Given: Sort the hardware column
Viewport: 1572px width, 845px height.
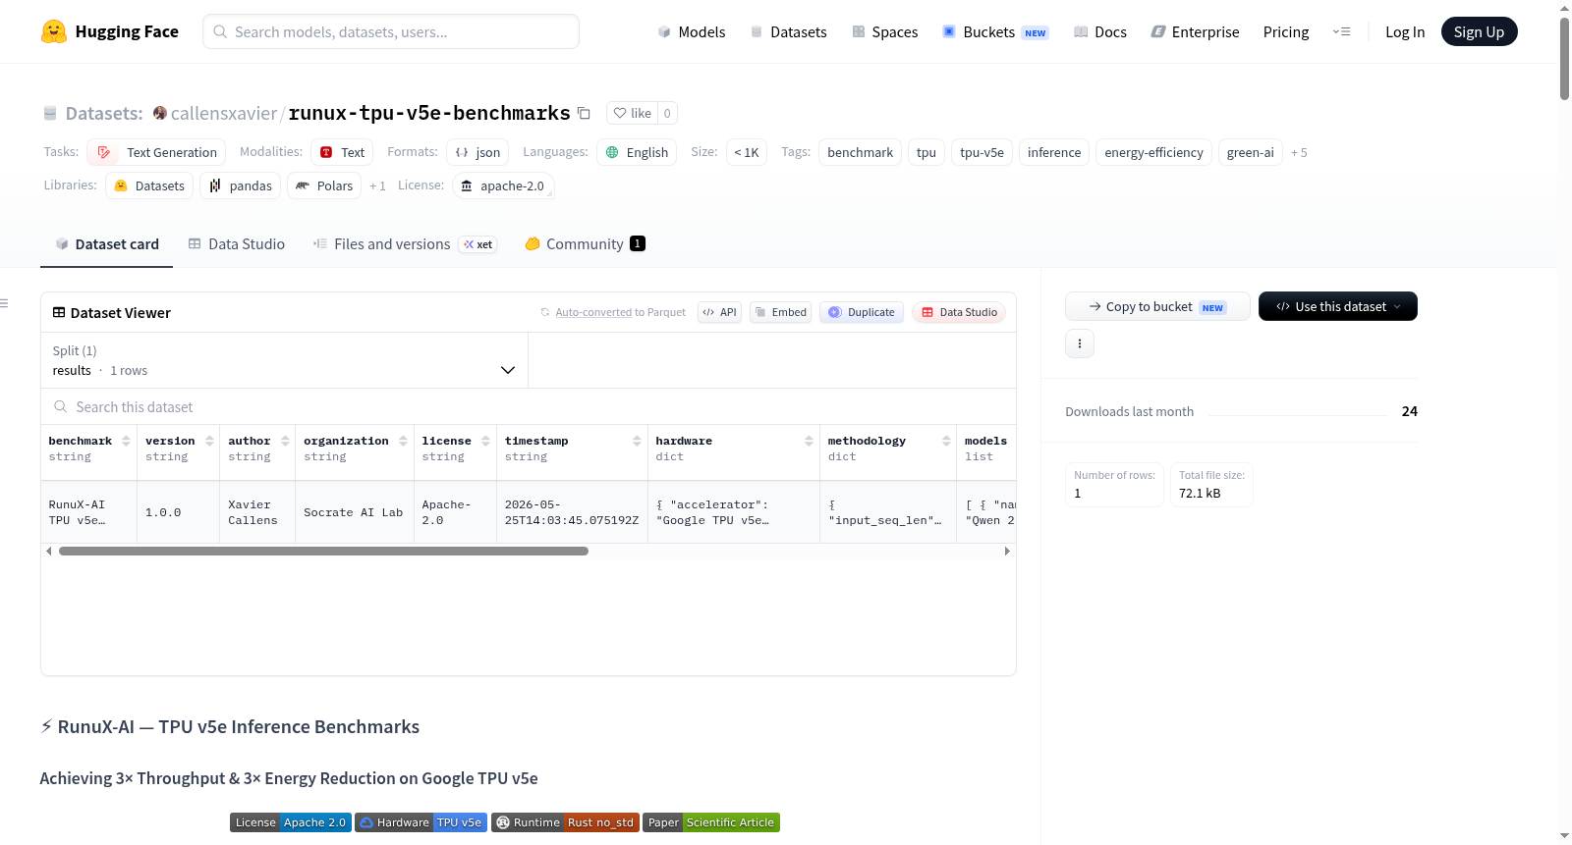Looking at the screenshot, I should (809, 441).
